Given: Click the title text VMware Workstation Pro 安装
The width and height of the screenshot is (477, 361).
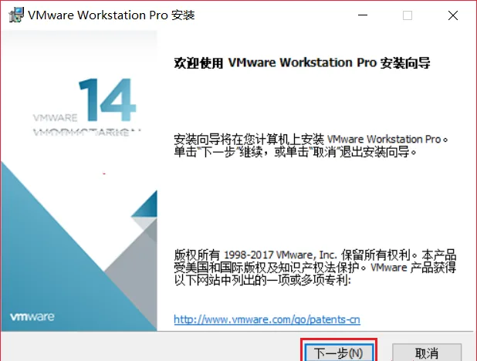Looking at the screenshot, I should point(111,15).
